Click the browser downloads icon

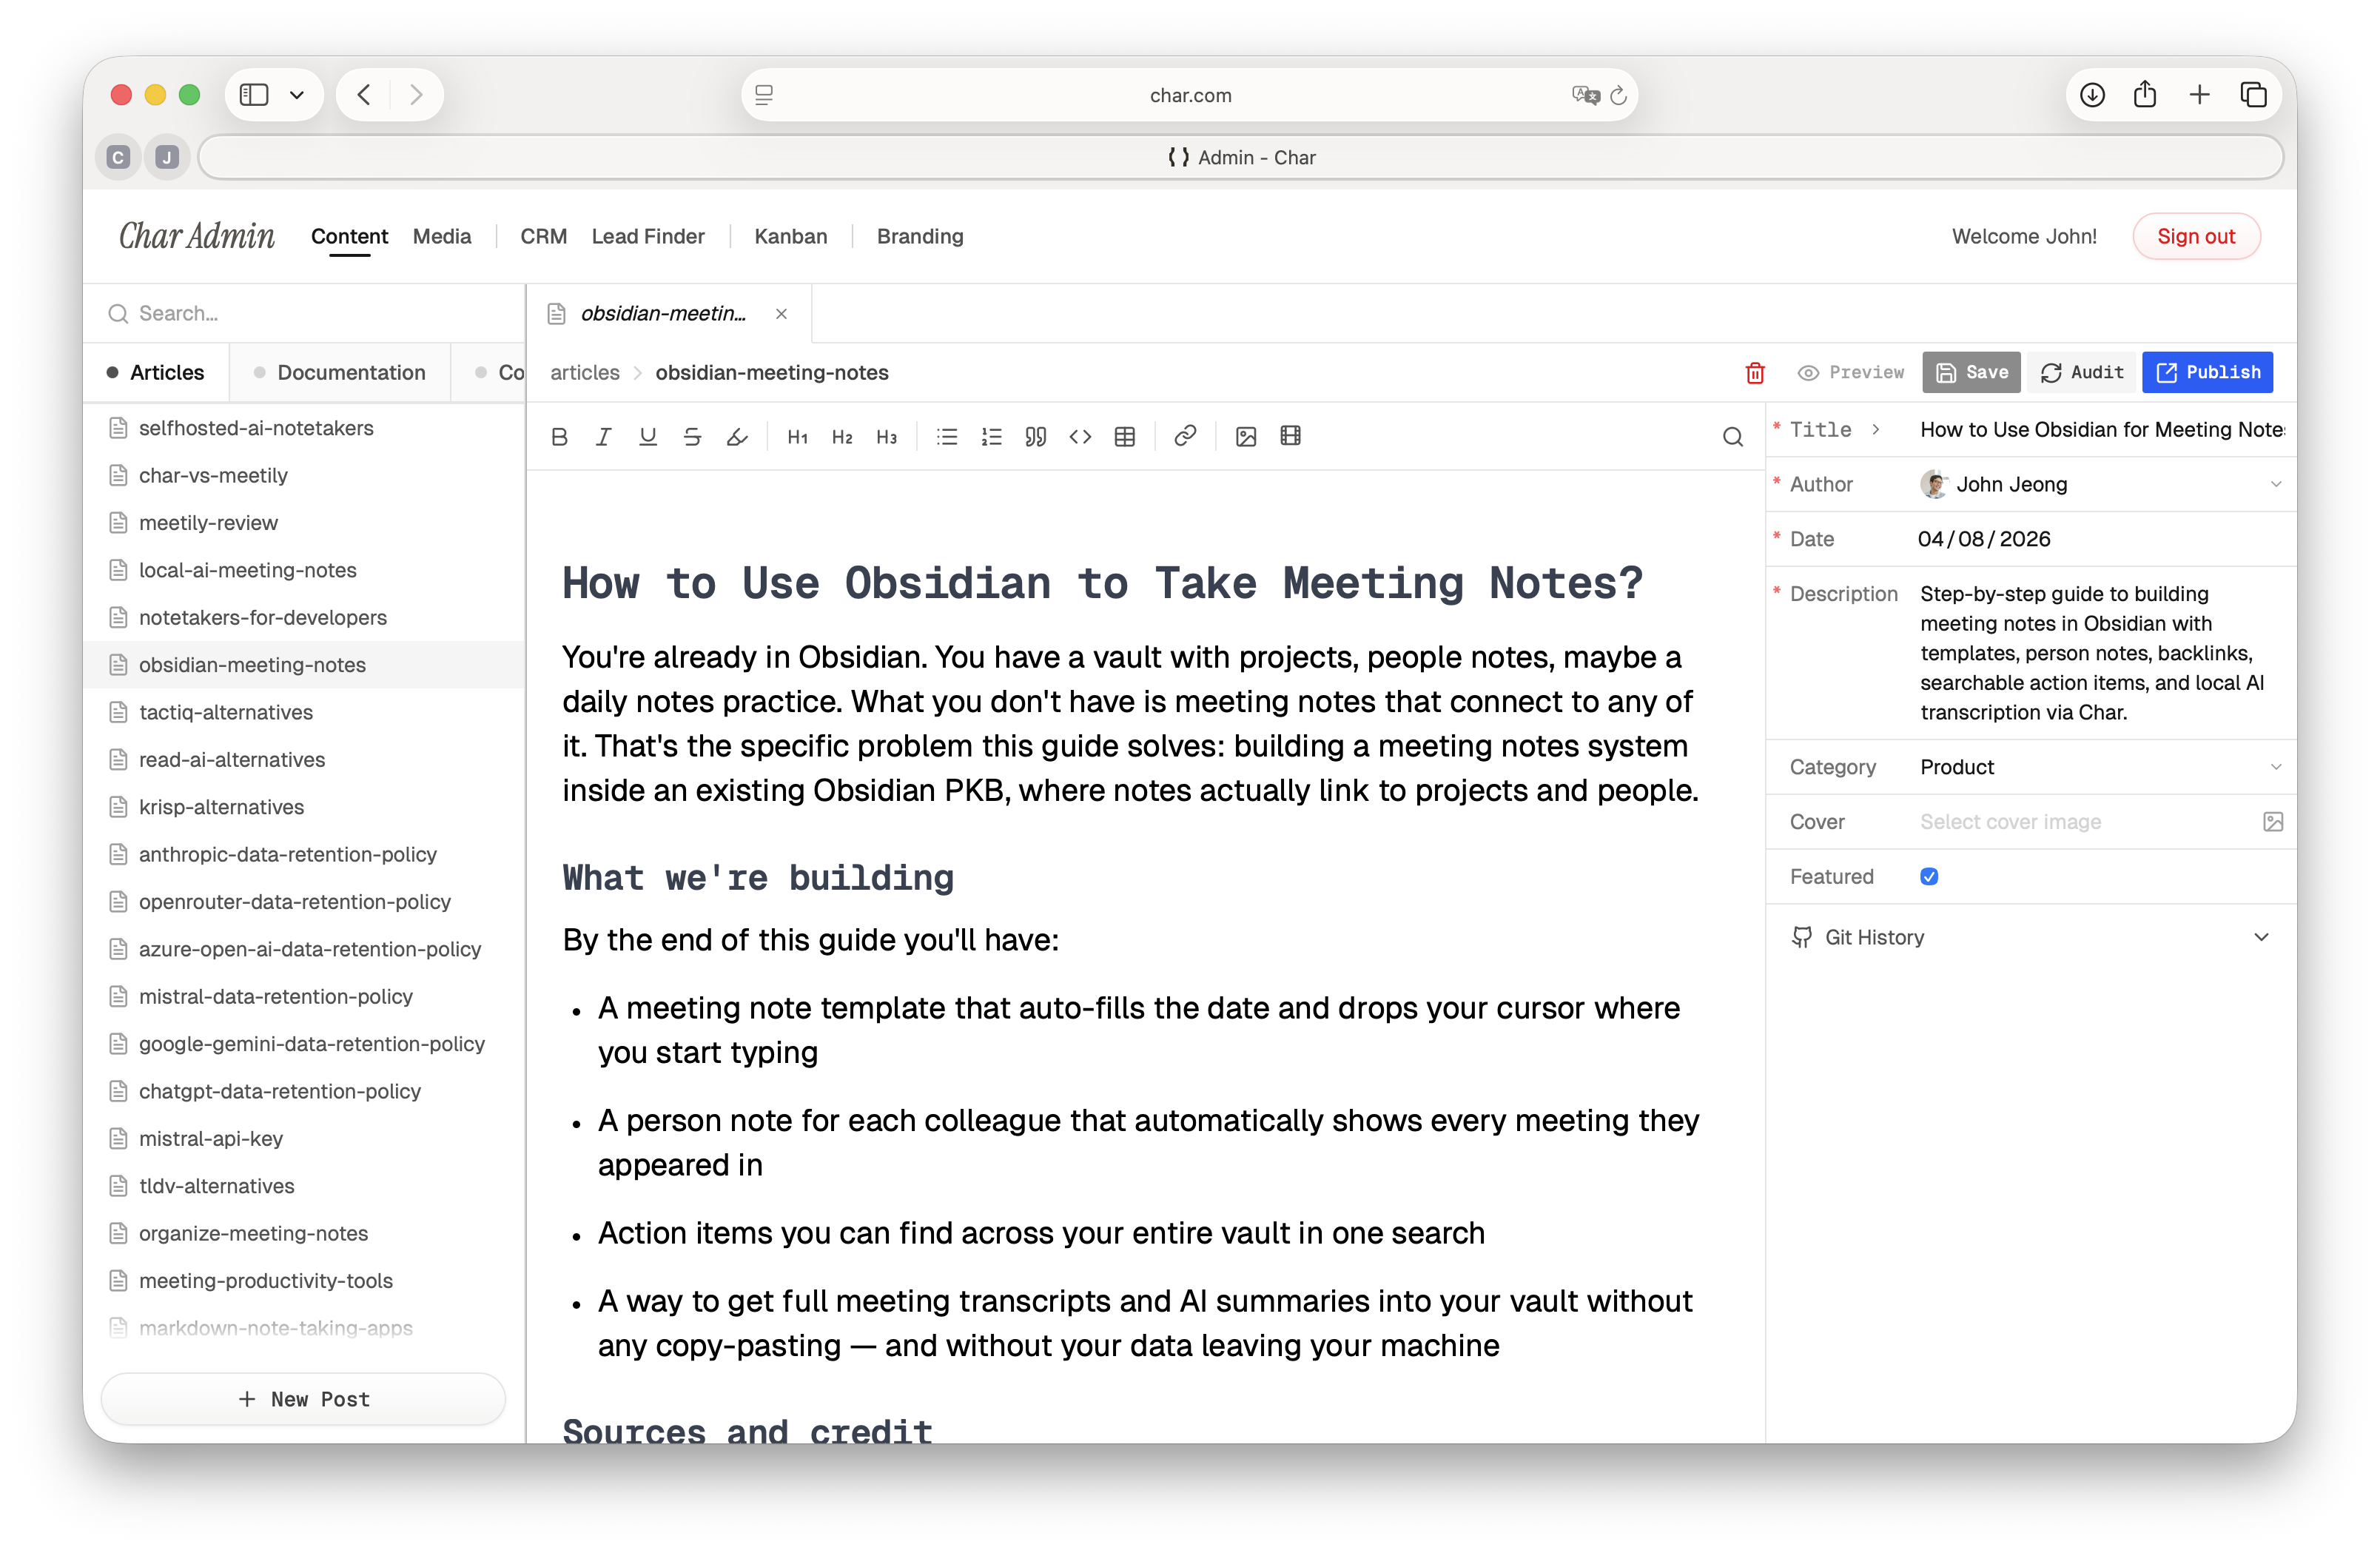coord(2092,95)
